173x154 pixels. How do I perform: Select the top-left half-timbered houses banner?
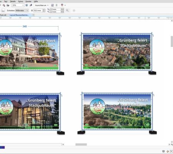coord(29,52)
